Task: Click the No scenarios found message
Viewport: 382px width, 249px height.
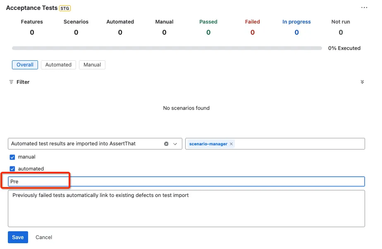Action: [186, 108]
